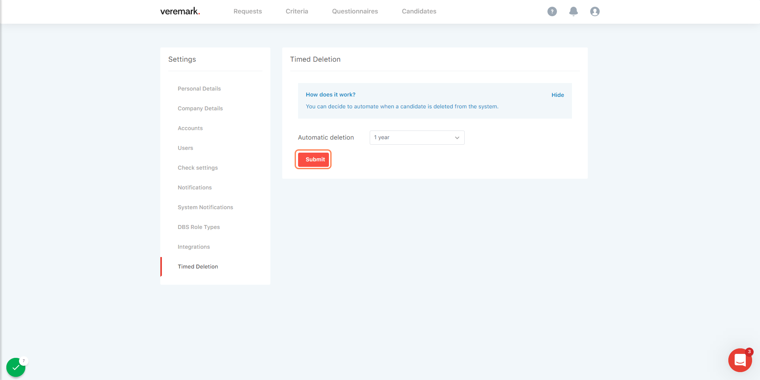This screenshot has height=380, width=760.
Task: Open the green checklist badge icon
Action: click(x=16, y=367)
